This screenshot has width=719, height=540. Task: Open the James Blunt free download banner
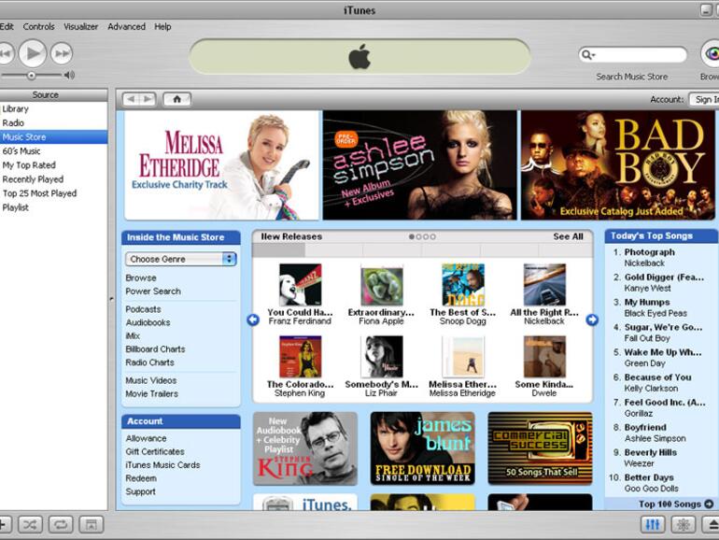(422, 448)
